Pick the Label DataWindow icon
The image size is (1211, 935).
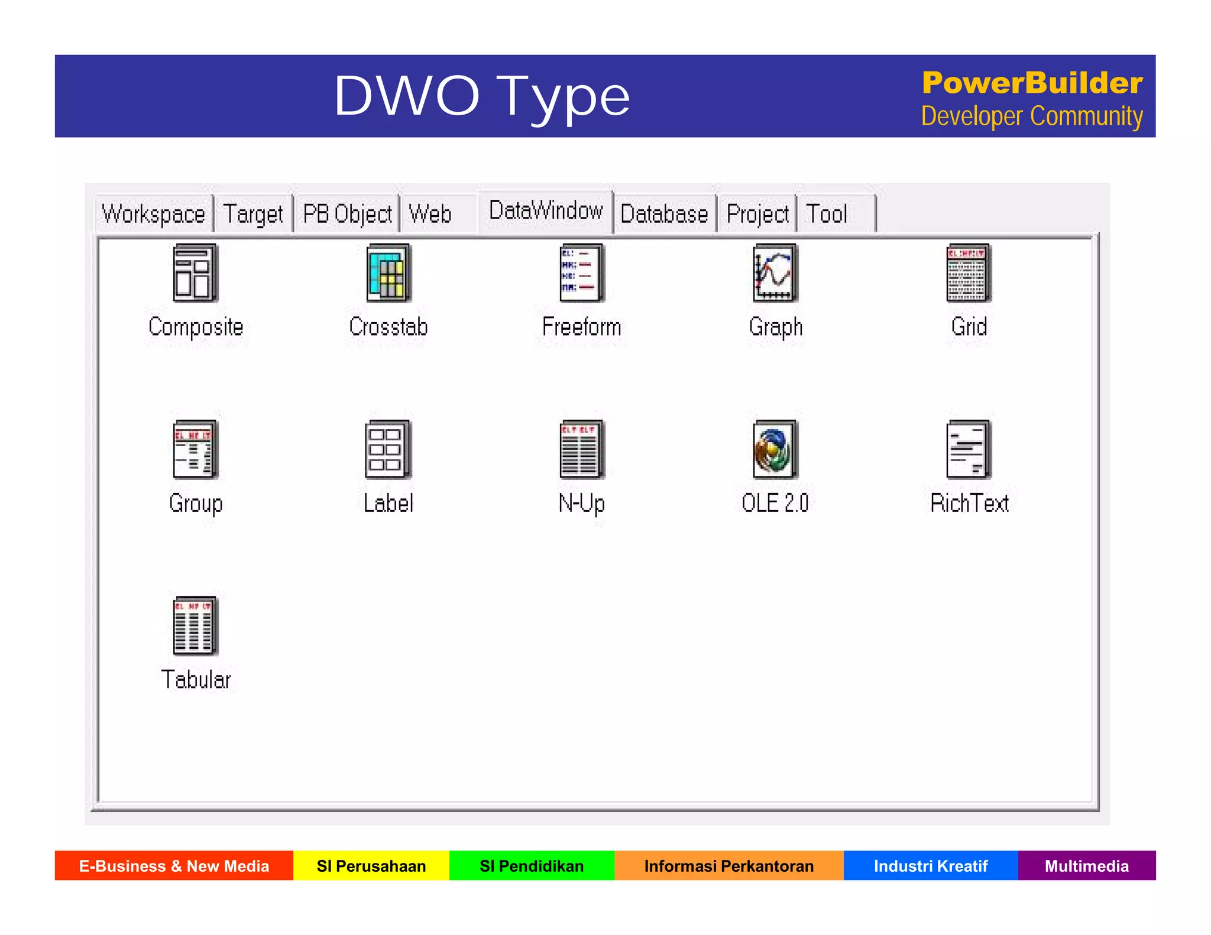[388, 449]
